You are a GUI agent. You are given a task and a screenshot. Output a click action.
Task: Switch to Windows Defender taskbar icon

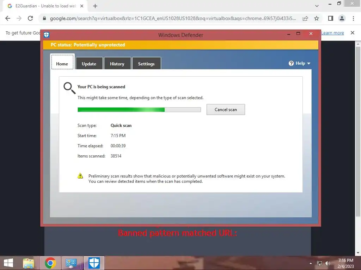pos(94,263)
